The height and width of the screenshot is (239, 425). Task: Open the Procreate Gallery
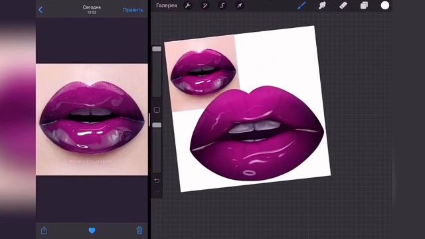pyautogui.click(x=167, y=5)
